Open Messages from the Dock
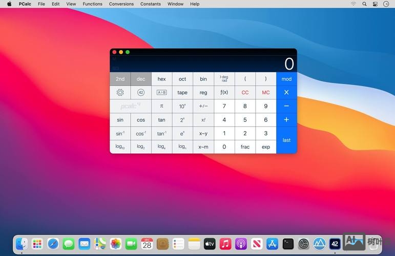Viewport: 395px width, 256px height. point(69,244)
